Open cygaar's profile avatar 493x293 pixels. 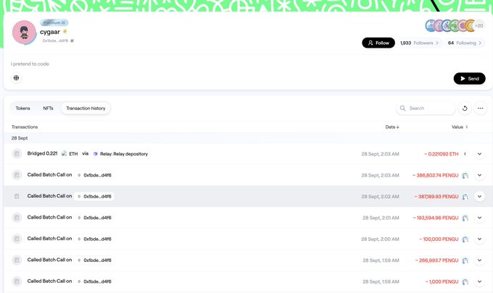[x=24, y=33]
